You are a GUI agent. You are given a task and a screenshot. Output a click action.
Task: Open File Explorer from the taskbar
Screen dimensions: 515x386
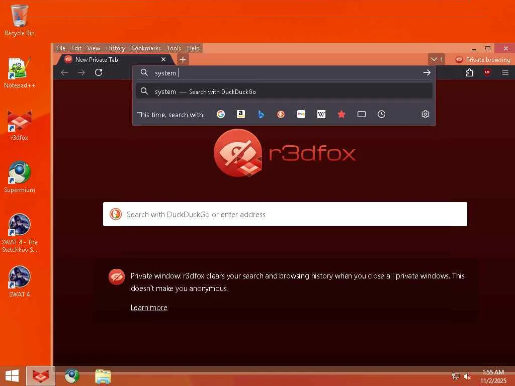[103, 376]
